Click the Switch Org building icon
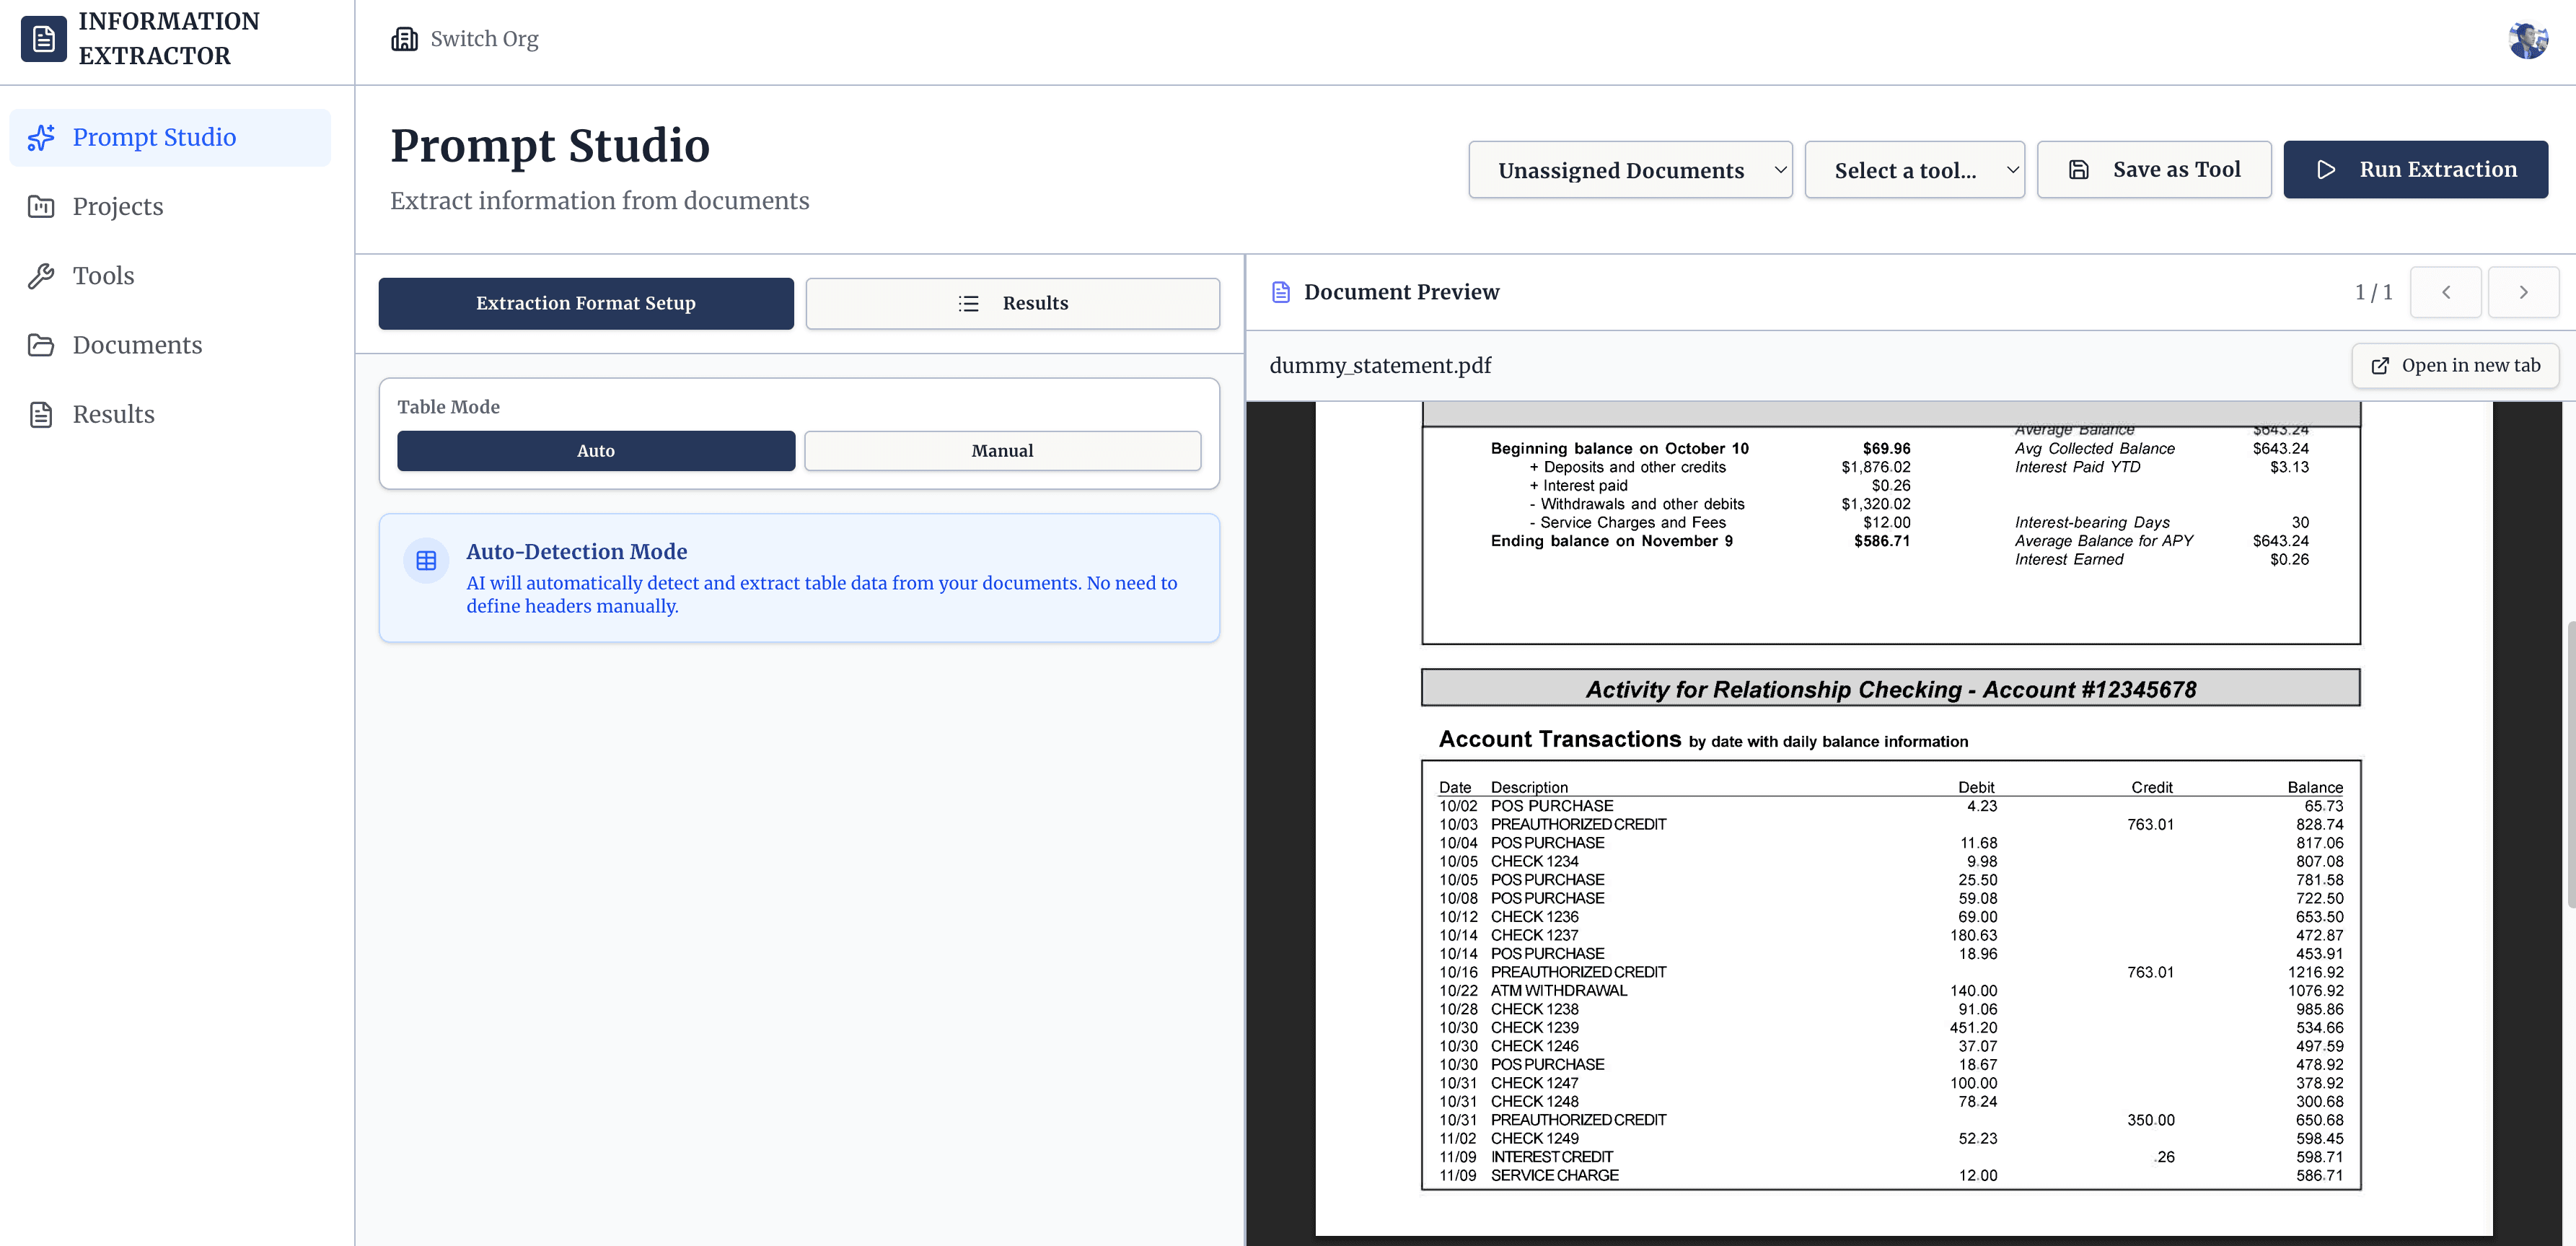Viewport: 2576px width, 1246px height. [x=404, y=39]
